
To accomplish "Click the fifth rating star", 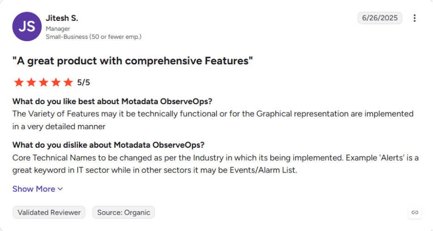I will coord(68,82).
